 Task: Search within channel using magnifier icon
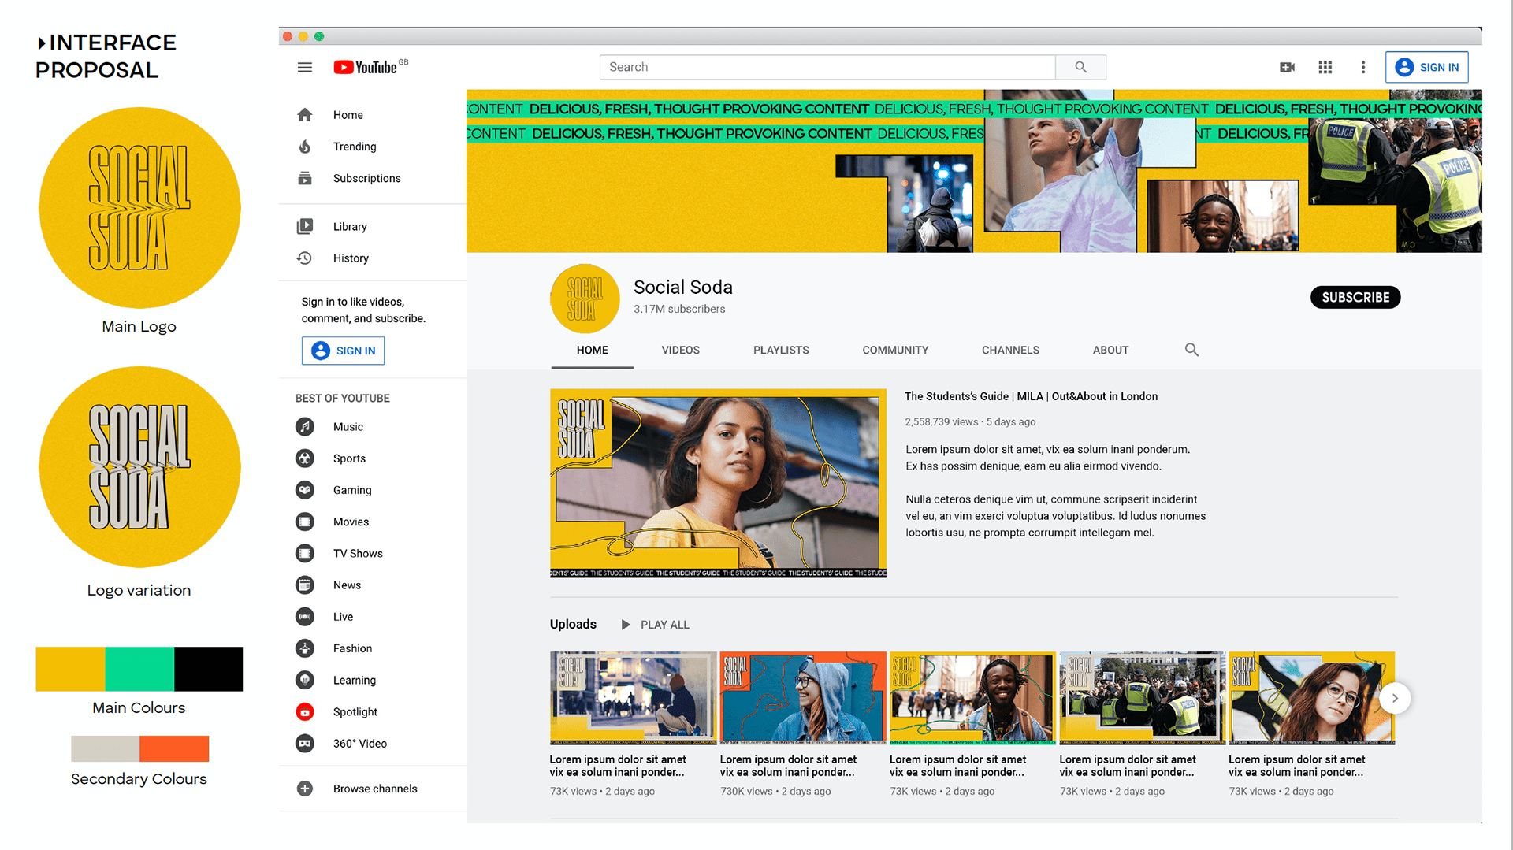pos(1191,350)
